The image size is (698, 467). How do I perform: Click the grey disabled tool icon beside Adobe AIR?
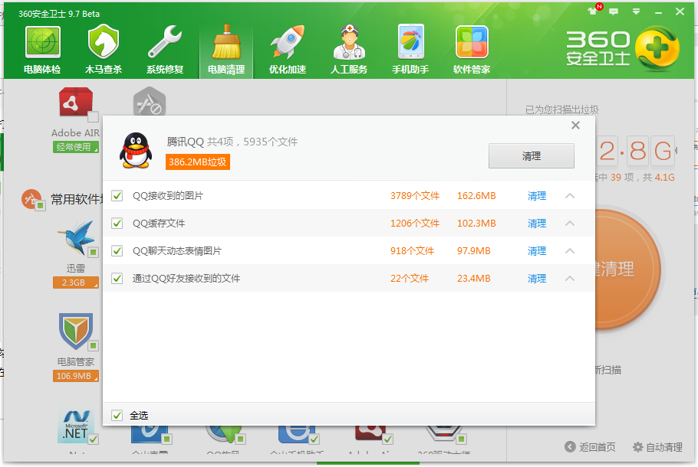(150, 101)
